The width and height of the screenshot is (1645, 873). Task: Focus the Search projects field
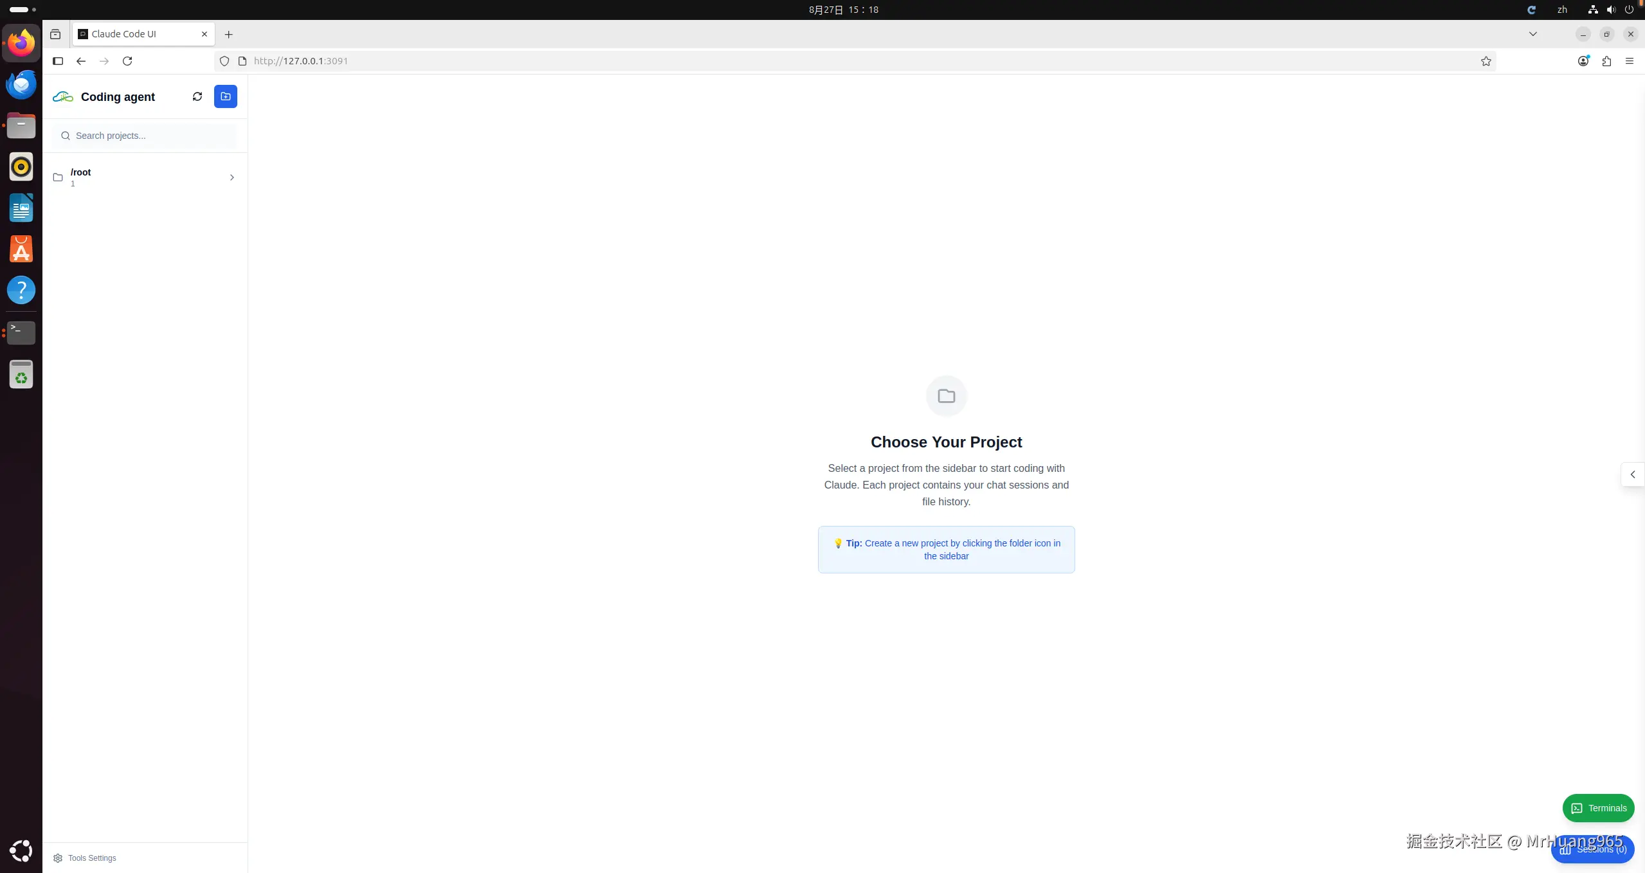(148, 136)
